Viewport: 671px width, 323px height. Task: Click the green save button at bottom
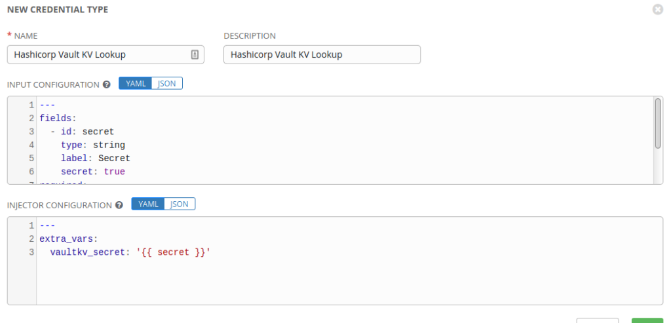(x=647, y=320)
